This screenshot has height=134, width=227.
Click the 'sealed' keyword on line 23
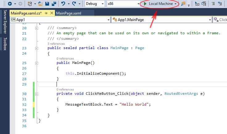[70, 48]
